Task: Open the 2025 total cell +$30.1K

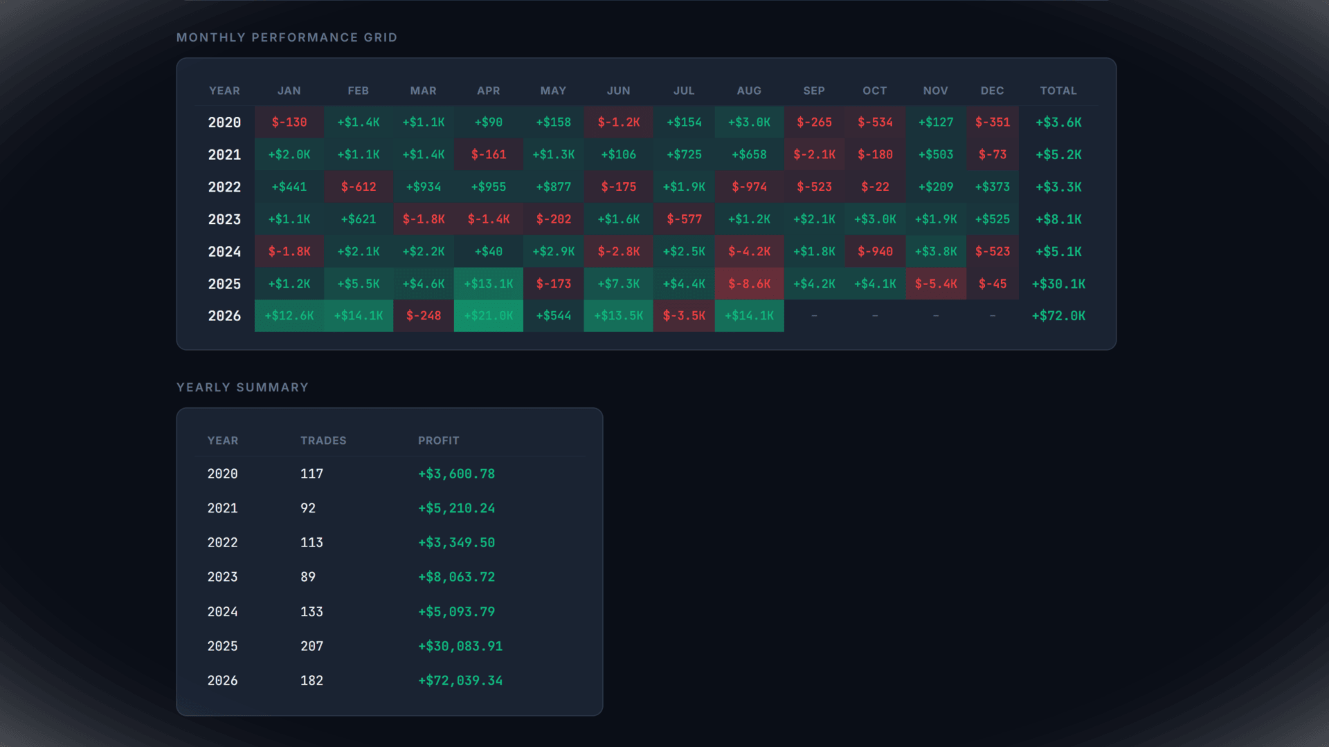Action: tap(1058, 284)
